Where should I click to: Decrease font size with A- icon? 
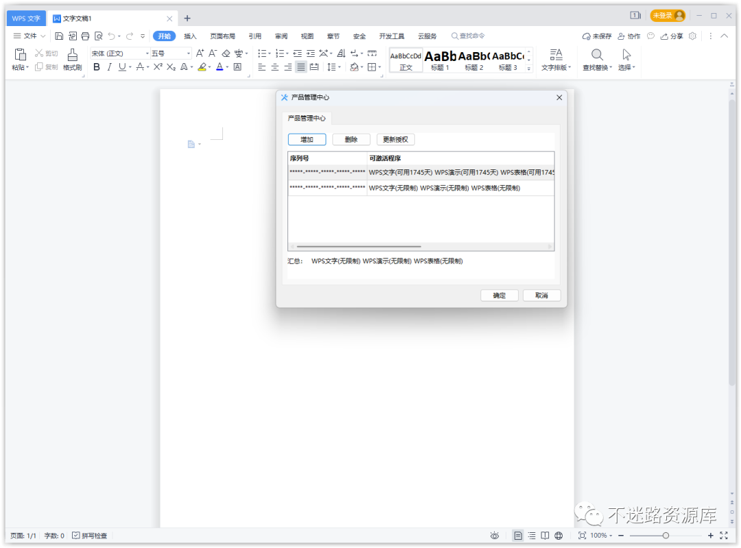coord(213,53)
